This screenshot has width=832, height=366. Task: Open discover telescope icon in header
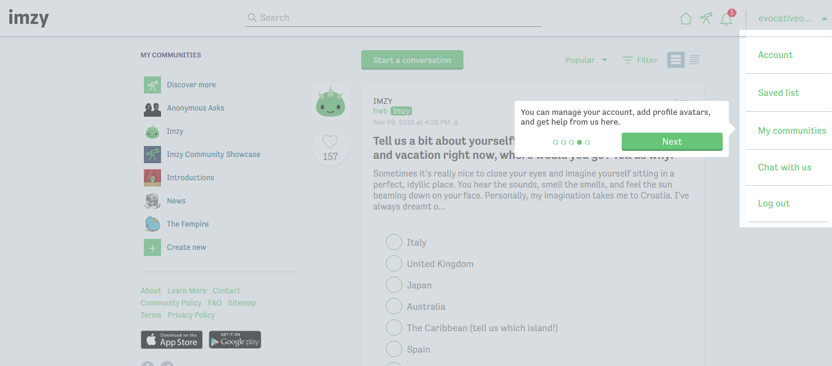[706, 18]
